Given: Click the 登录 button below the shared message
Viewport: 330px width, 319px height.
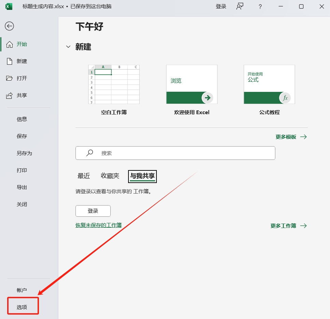Looking at the screenshot, I should point(93,211).
